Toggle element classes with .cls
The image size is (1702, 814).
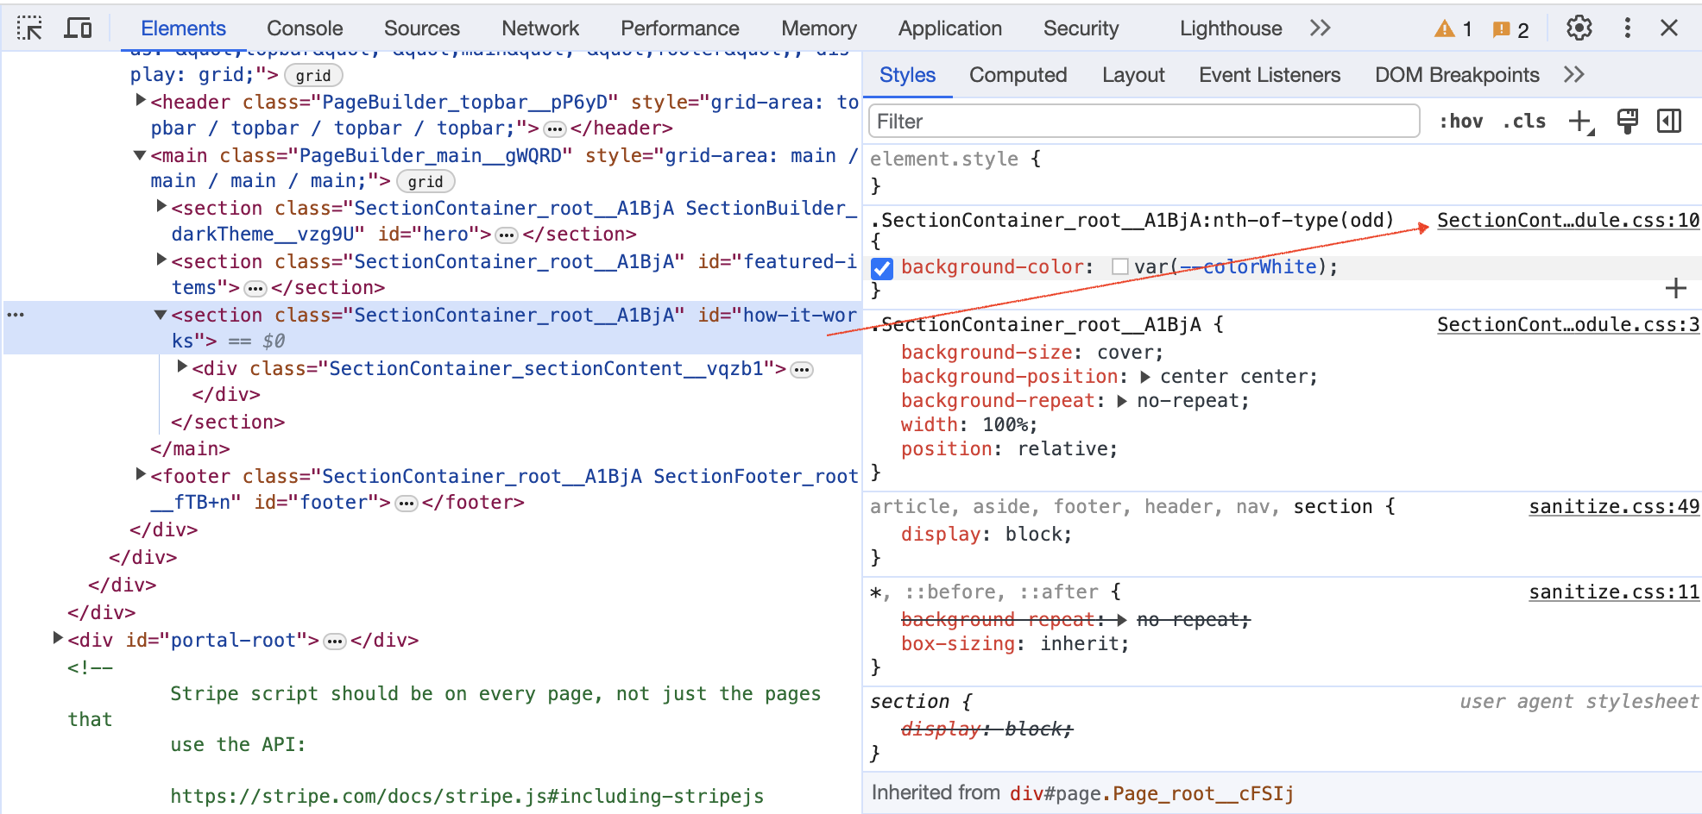[1524, 121]
